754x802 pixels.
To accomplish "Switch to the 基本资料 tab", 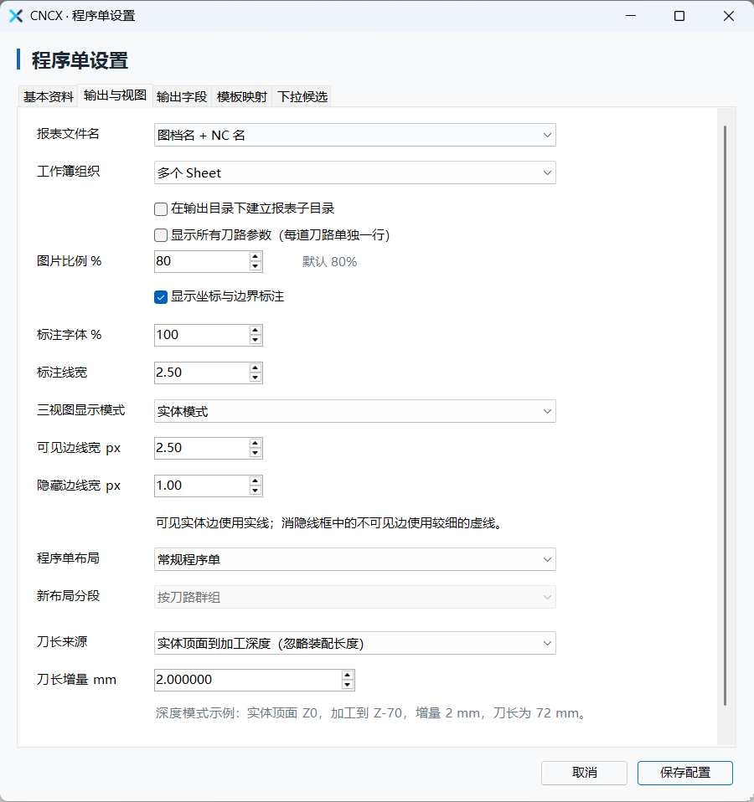I will coord(48,96).
